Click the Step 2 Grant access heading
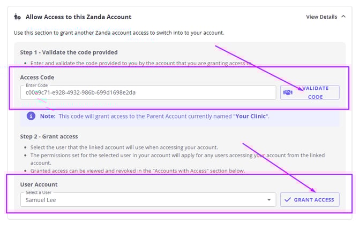359x225 pixels. [49, 137]
